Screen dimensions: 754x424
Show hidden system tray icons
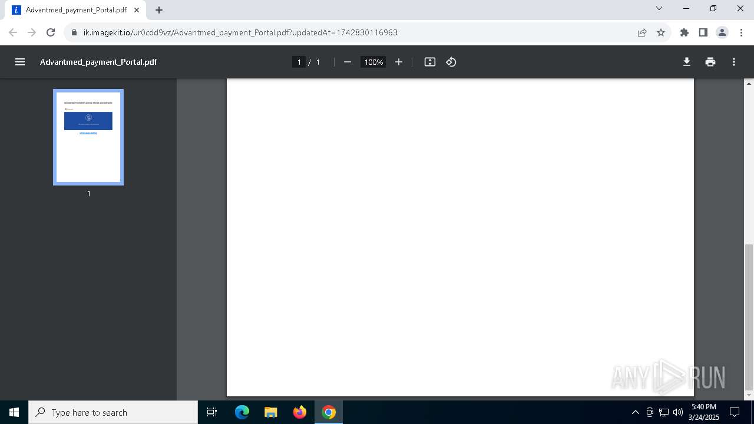635,412
